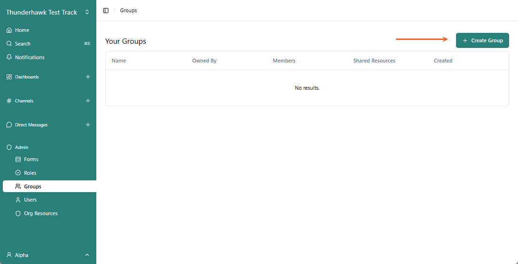Click the Forms database icon
Viewport: 518px width, 264px height.
point(18,159)
